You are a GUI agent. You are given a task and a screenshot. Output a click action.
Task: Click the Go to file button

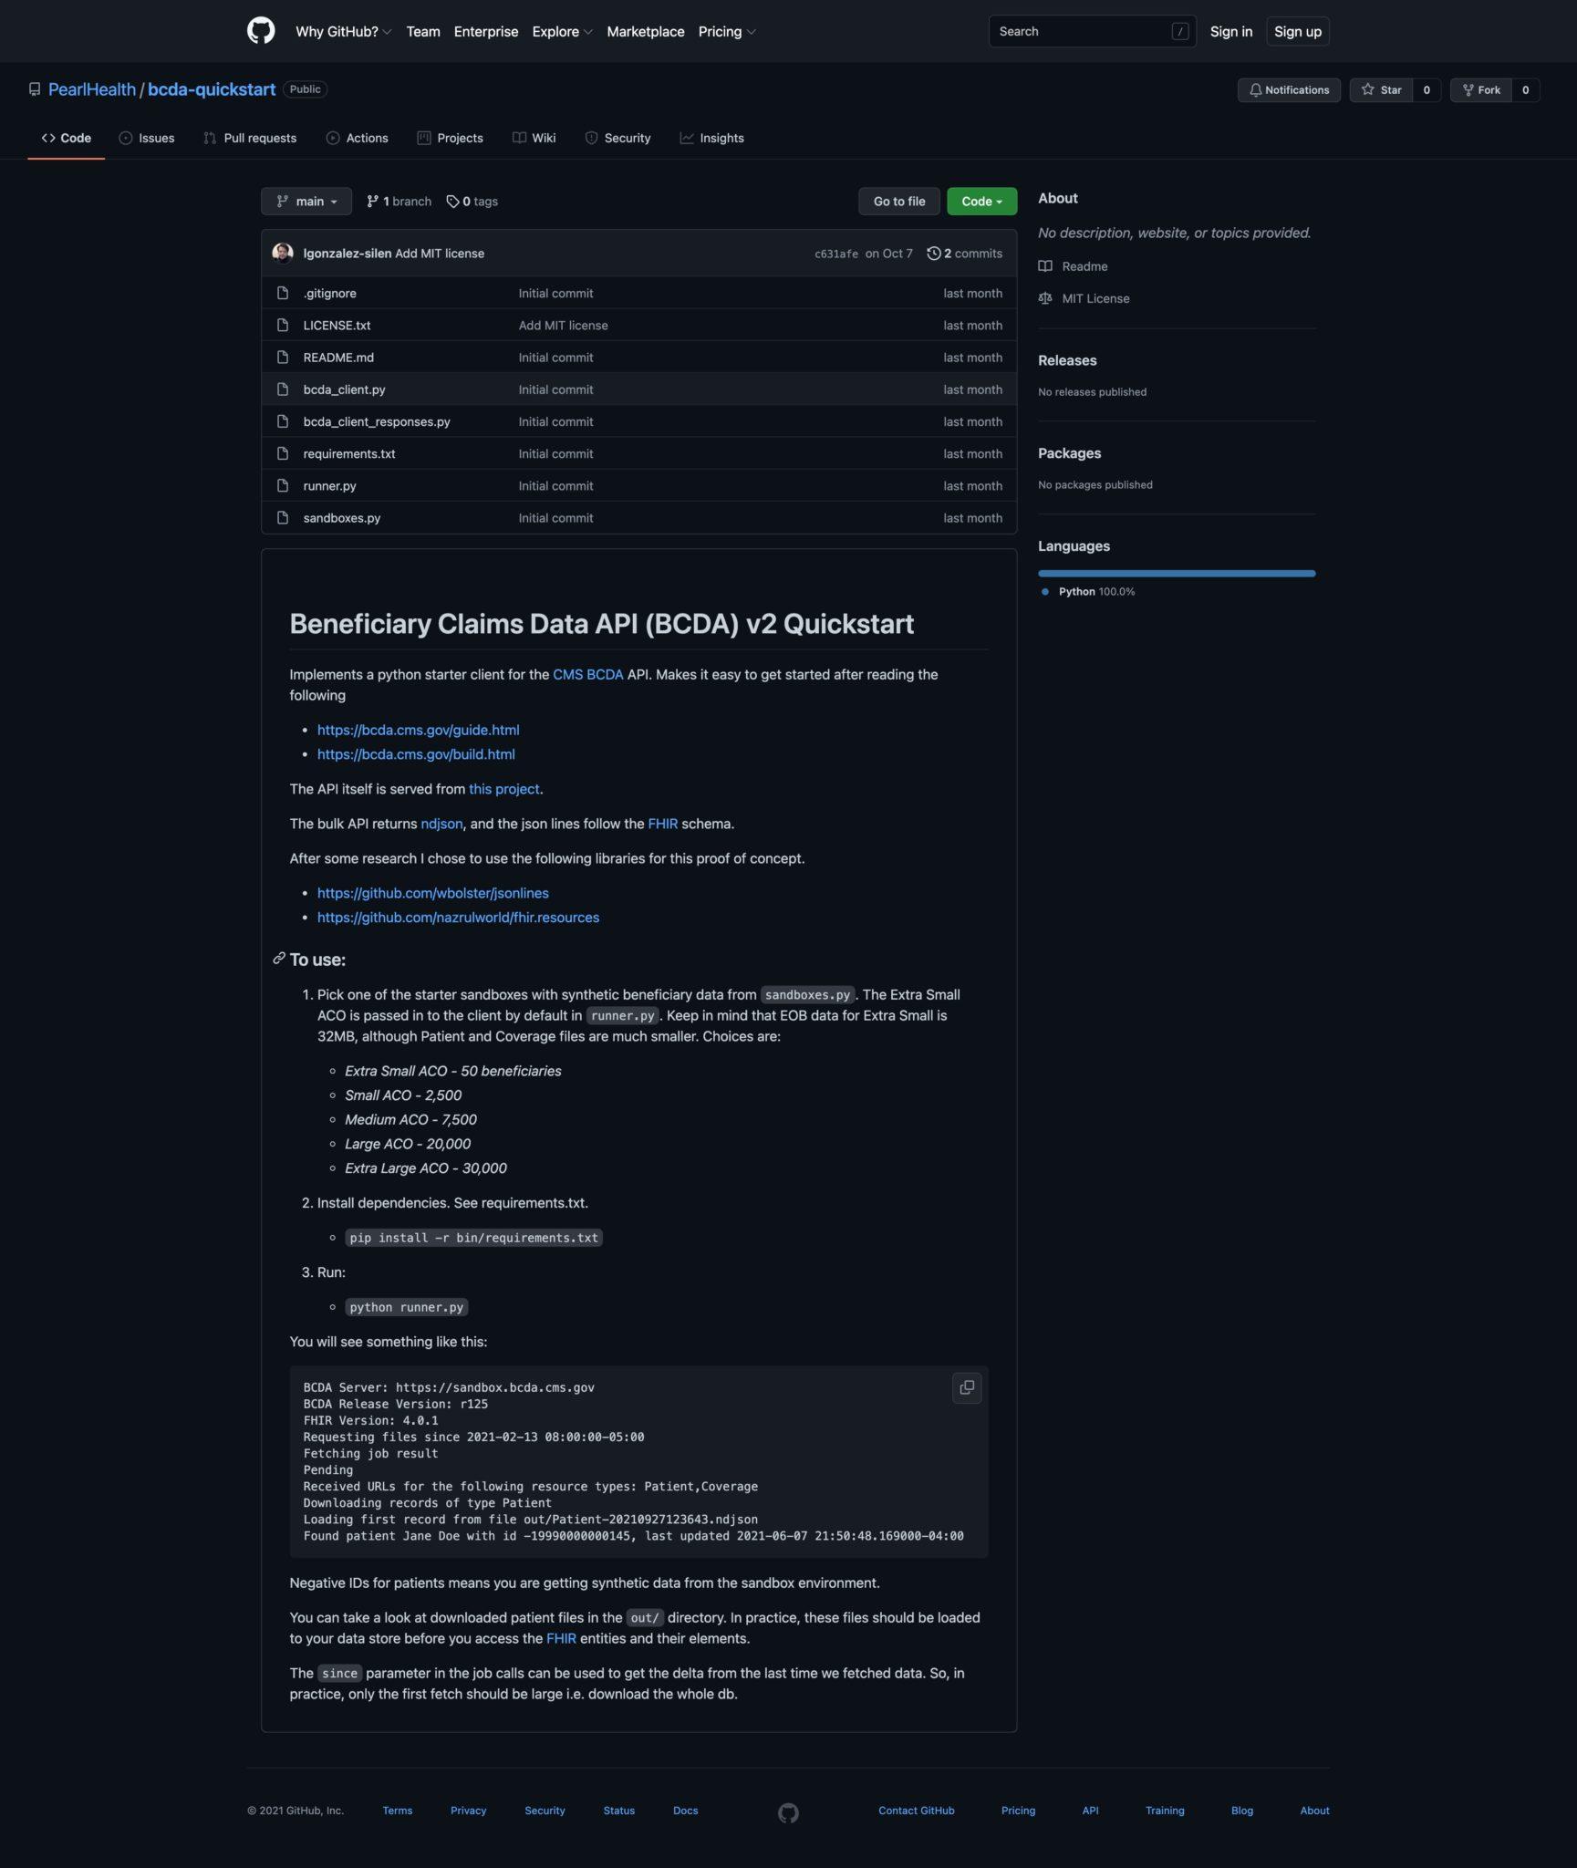899,202
